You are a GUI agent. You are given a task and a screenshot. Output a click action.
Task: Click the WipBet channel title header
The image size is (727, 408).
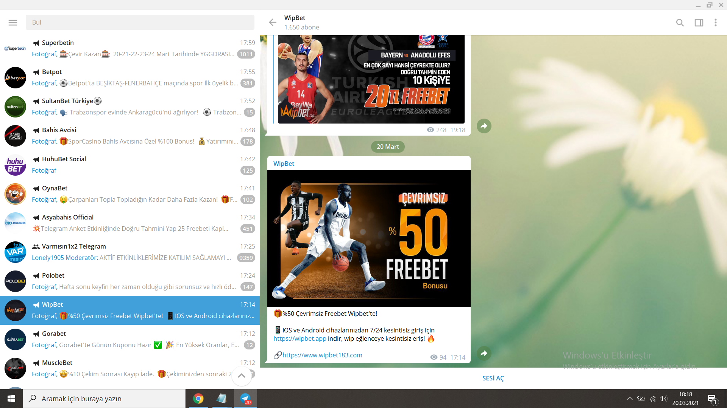[295, 18]
